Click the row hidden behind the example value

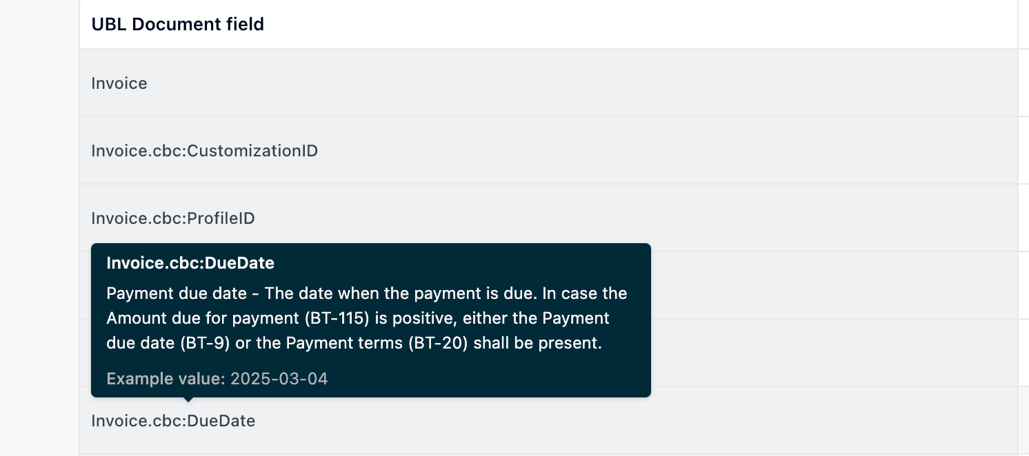(828, 353)
